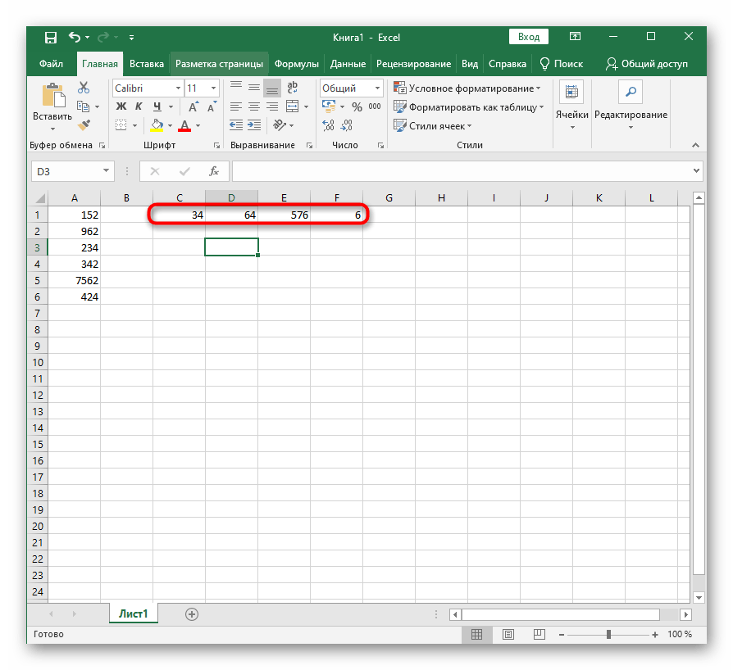The height and width of the screenshot is (670, 733).
Task: Switch to the Вставка tab
Action: click(x=147, y=64)
